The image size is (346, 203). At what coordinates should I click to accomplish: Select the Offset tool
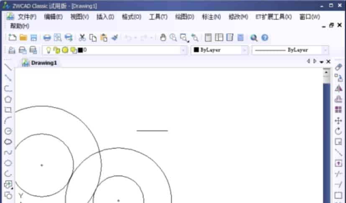tap(338, 99)
